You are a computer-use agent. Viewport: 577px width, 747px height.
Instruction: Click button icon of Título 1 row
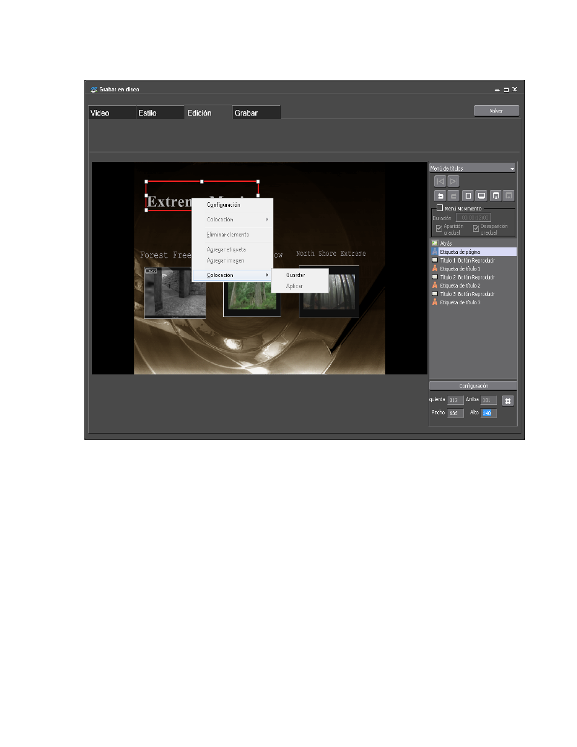[434, 260]
